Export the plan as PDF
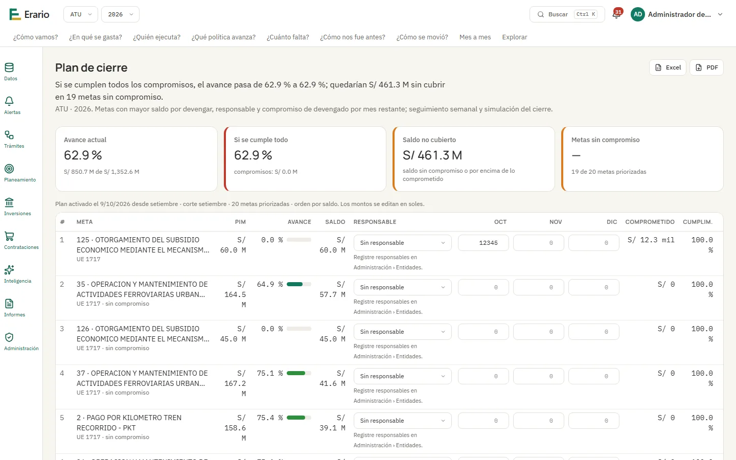Image resolution: width=736 pixels, height=460 pixels. (x=706, y=67)
